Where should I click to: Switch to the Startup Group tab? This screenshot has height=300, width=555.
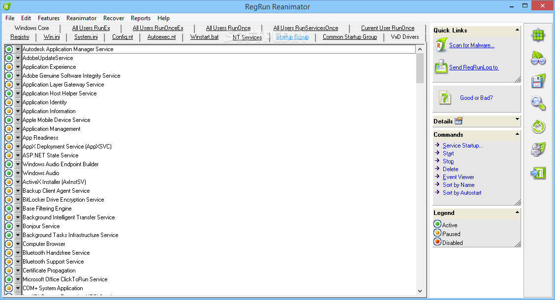(x=292, y=37)
